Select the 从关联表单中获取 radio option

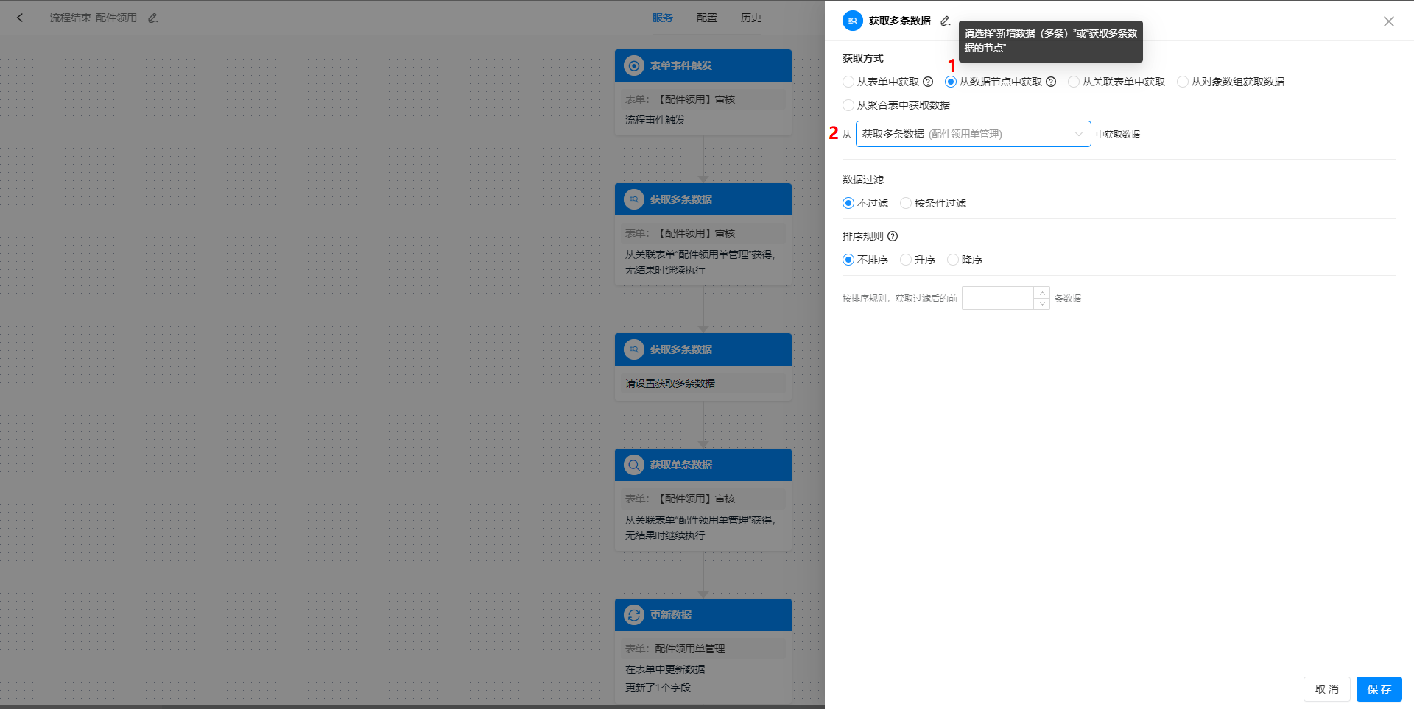1073,82
